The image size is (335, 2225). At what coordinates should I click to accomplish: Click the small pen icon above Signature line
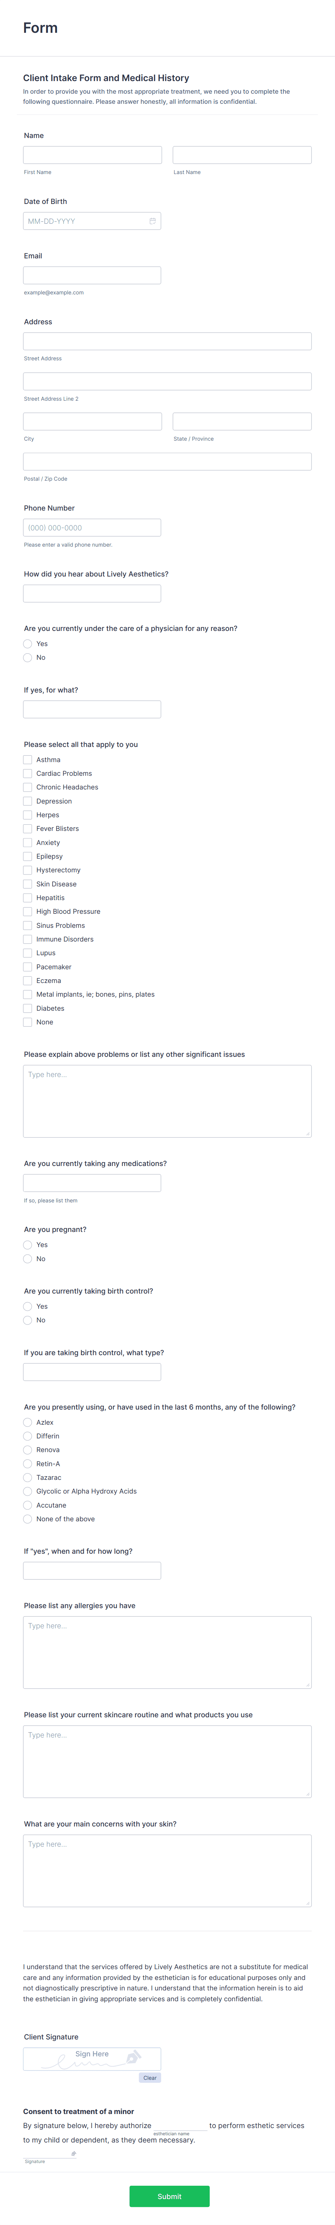pos(73,2153)
